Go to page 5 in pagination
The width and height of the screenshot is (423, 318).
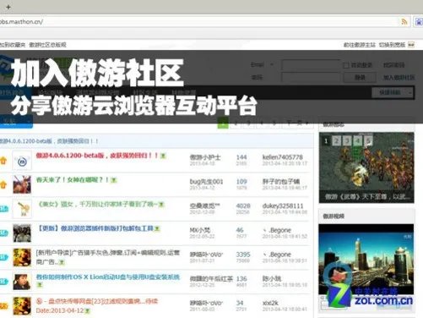(x=274, y=123)
